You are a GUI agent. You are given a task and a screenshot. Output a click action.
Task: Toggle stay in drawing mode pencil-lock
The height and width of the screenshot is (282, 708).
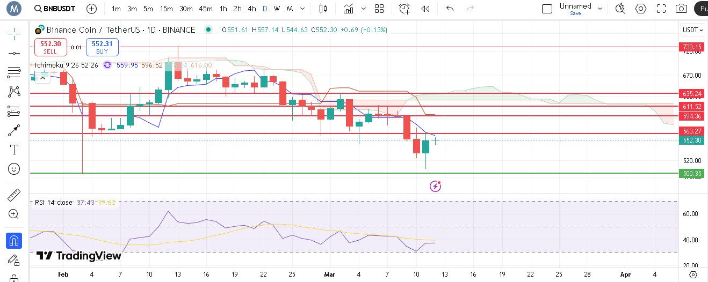pyautogui.click(x=14, y=260)
